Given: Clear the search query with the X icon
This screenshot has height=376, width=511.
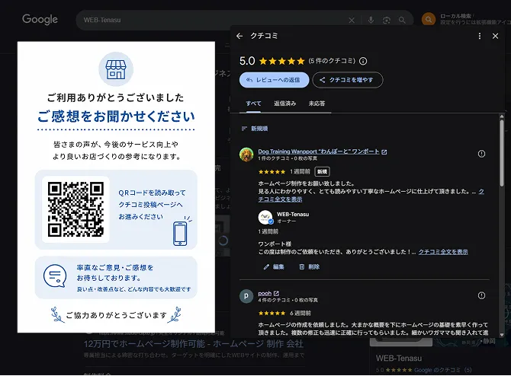Looking at the screenshot, I should point(352,20).
